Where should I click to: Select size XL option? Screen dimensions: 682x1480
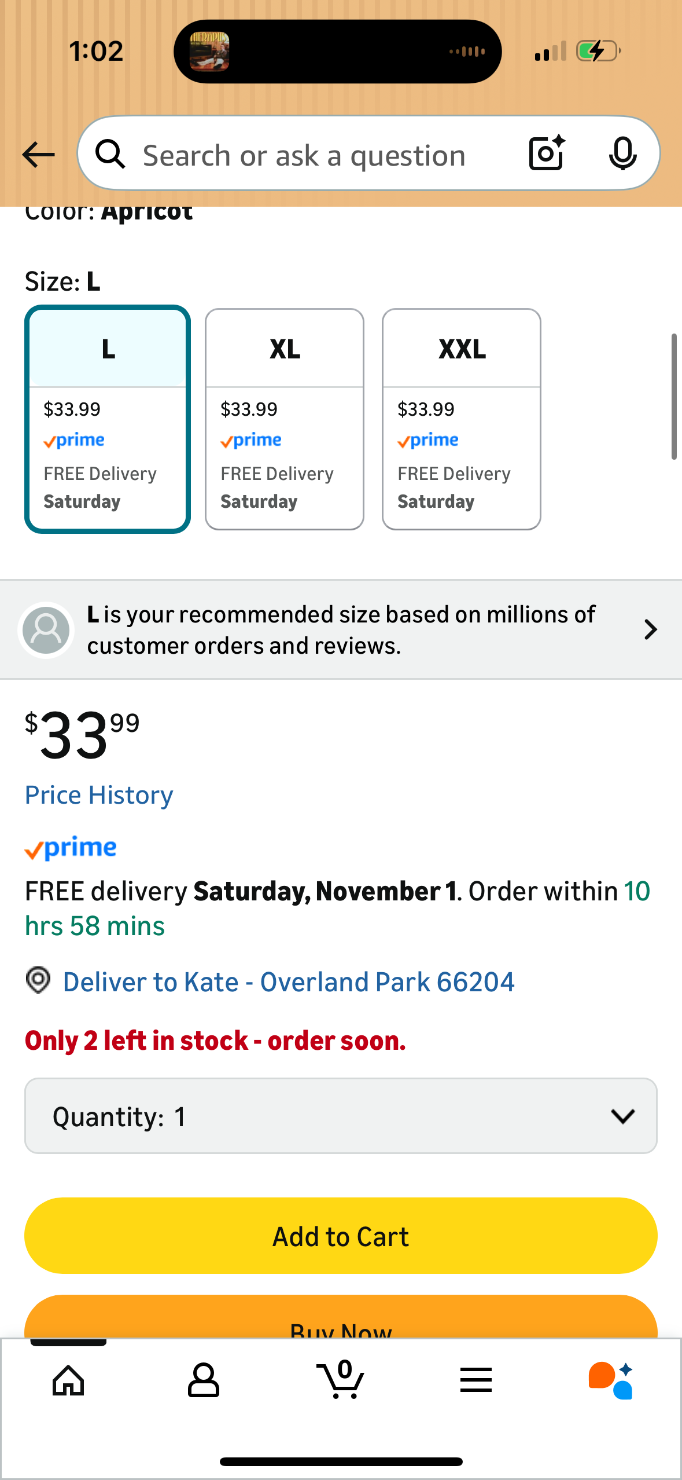285,419
